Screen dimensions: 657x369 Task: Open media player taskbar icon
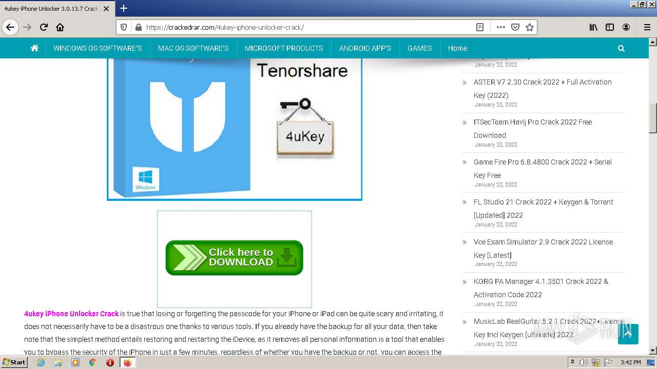click(75, 362)
